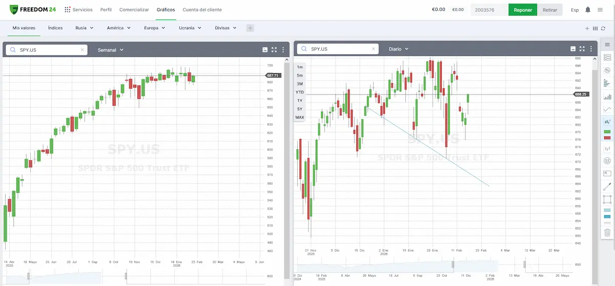The width and height of the screenshot is (615, 286).
Task: Open the Semanal timeframe dropdown
Action: coord(111,50)
